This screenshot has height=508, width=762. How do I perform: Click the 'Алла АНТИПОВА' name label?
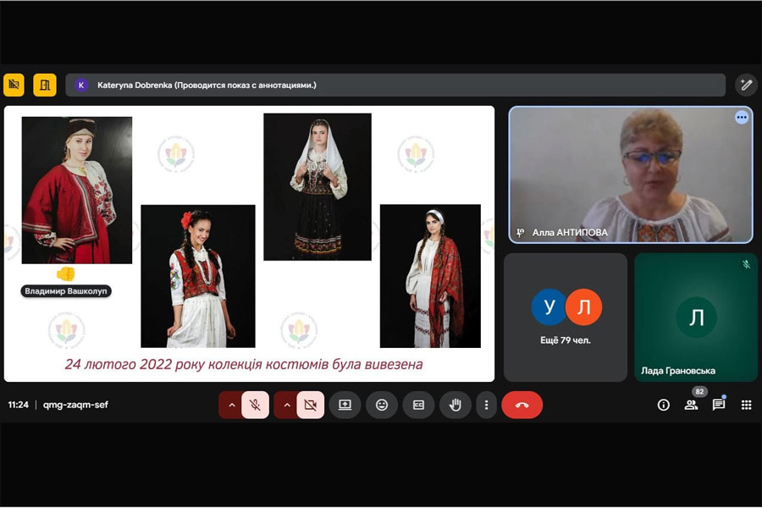(x=570, y=233)
